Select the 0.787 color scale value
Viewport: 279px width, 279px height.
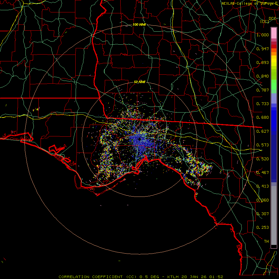tap(263, 90)
